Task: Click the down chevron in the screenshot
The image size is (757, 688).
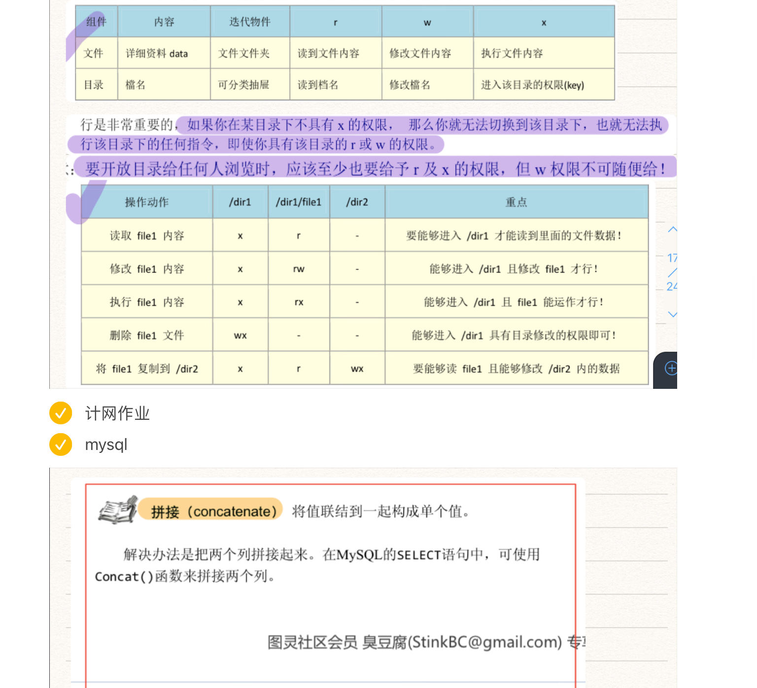Action: tap(672, 314)
